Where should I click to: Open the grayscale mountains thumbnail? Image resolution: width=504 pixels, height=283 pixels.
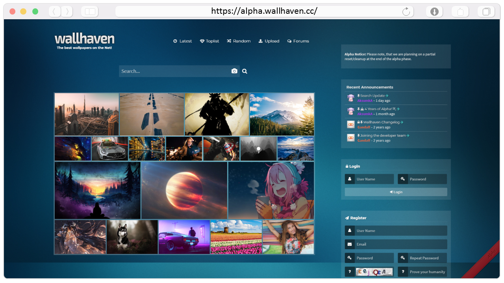click(x=258, y=149)
